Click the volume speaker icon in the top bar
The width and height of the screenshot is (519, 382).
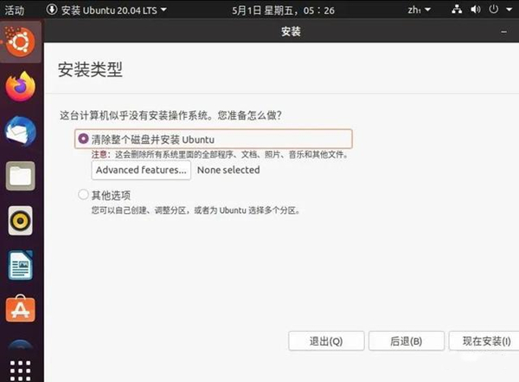(x=475, y=10)
